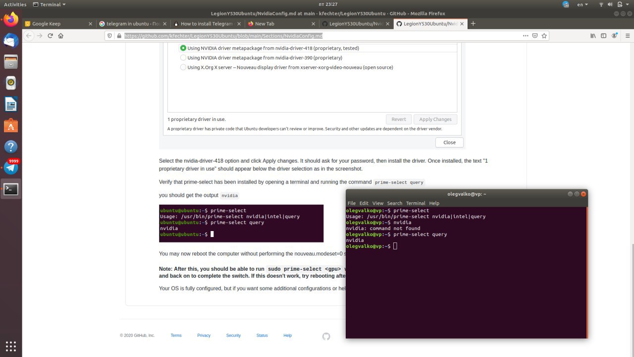634x357 pixels.
Task: Open the Privacy footer link
Action: tap(204, 336)
